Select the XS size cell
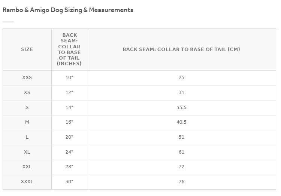This screenshot has height=196, width=281. click(27, 93)
